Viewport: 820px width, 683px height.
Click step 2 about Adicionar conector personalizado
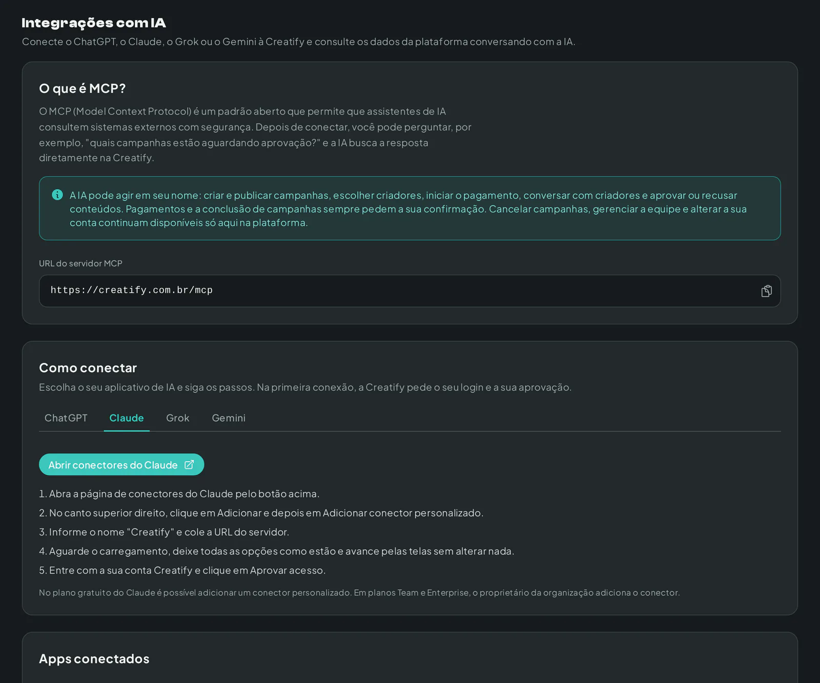pos(261,513)
